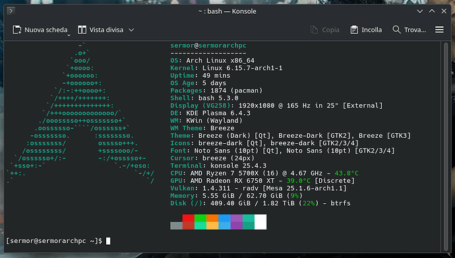Click the kernel version 'Linux 6.15.7-arch1-1'

pos(242,68)
